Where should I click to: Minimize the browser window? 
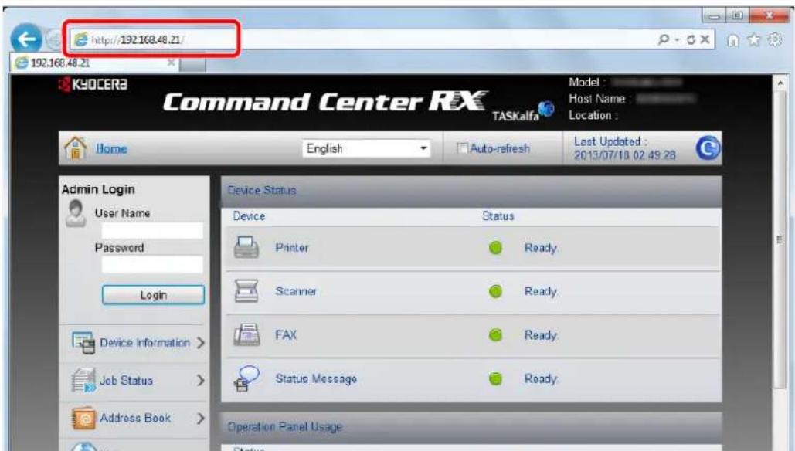[714, 16]
